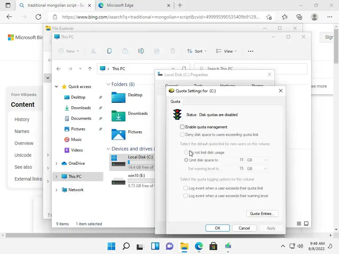Viewport: 339px width, 254px height.
Task: Enable quota management checkbox
Action: tap(182, 127)
